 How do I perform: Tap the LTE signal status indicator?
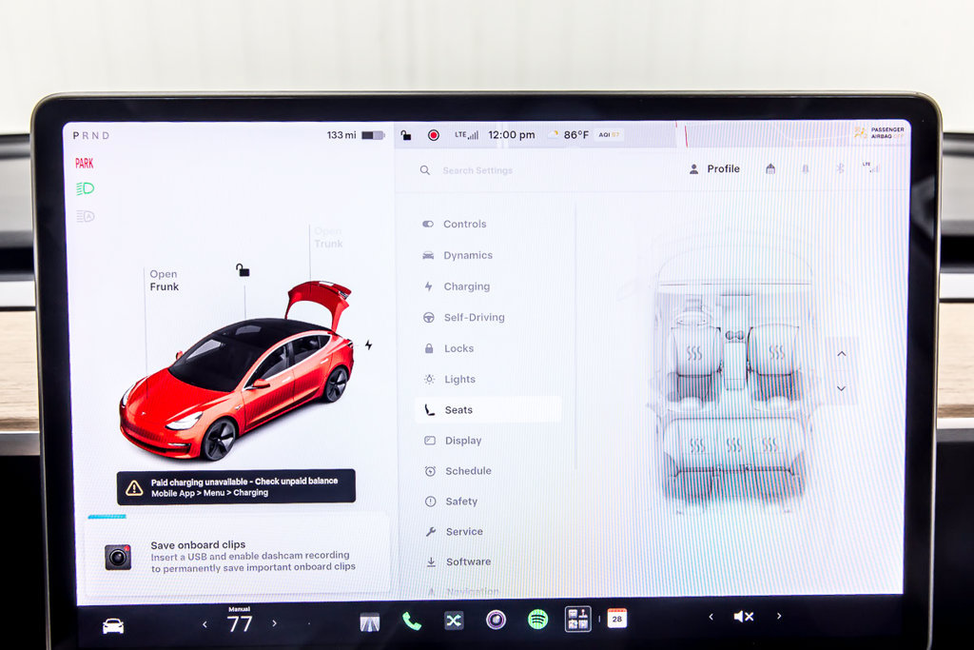[466, 135]
